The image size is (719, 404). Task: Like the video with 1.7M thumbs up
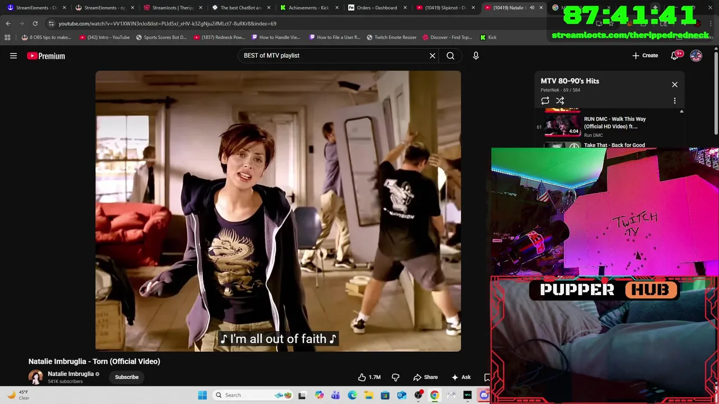coord(370,377)
